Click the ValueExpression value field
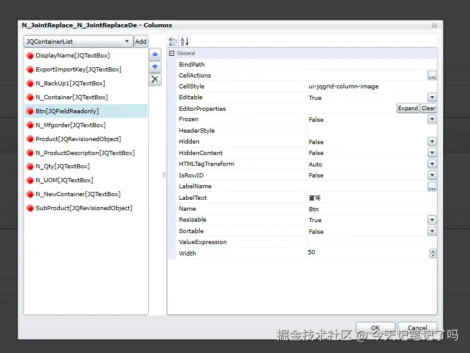The image size is (470, 353). click(x=371, y=242)
